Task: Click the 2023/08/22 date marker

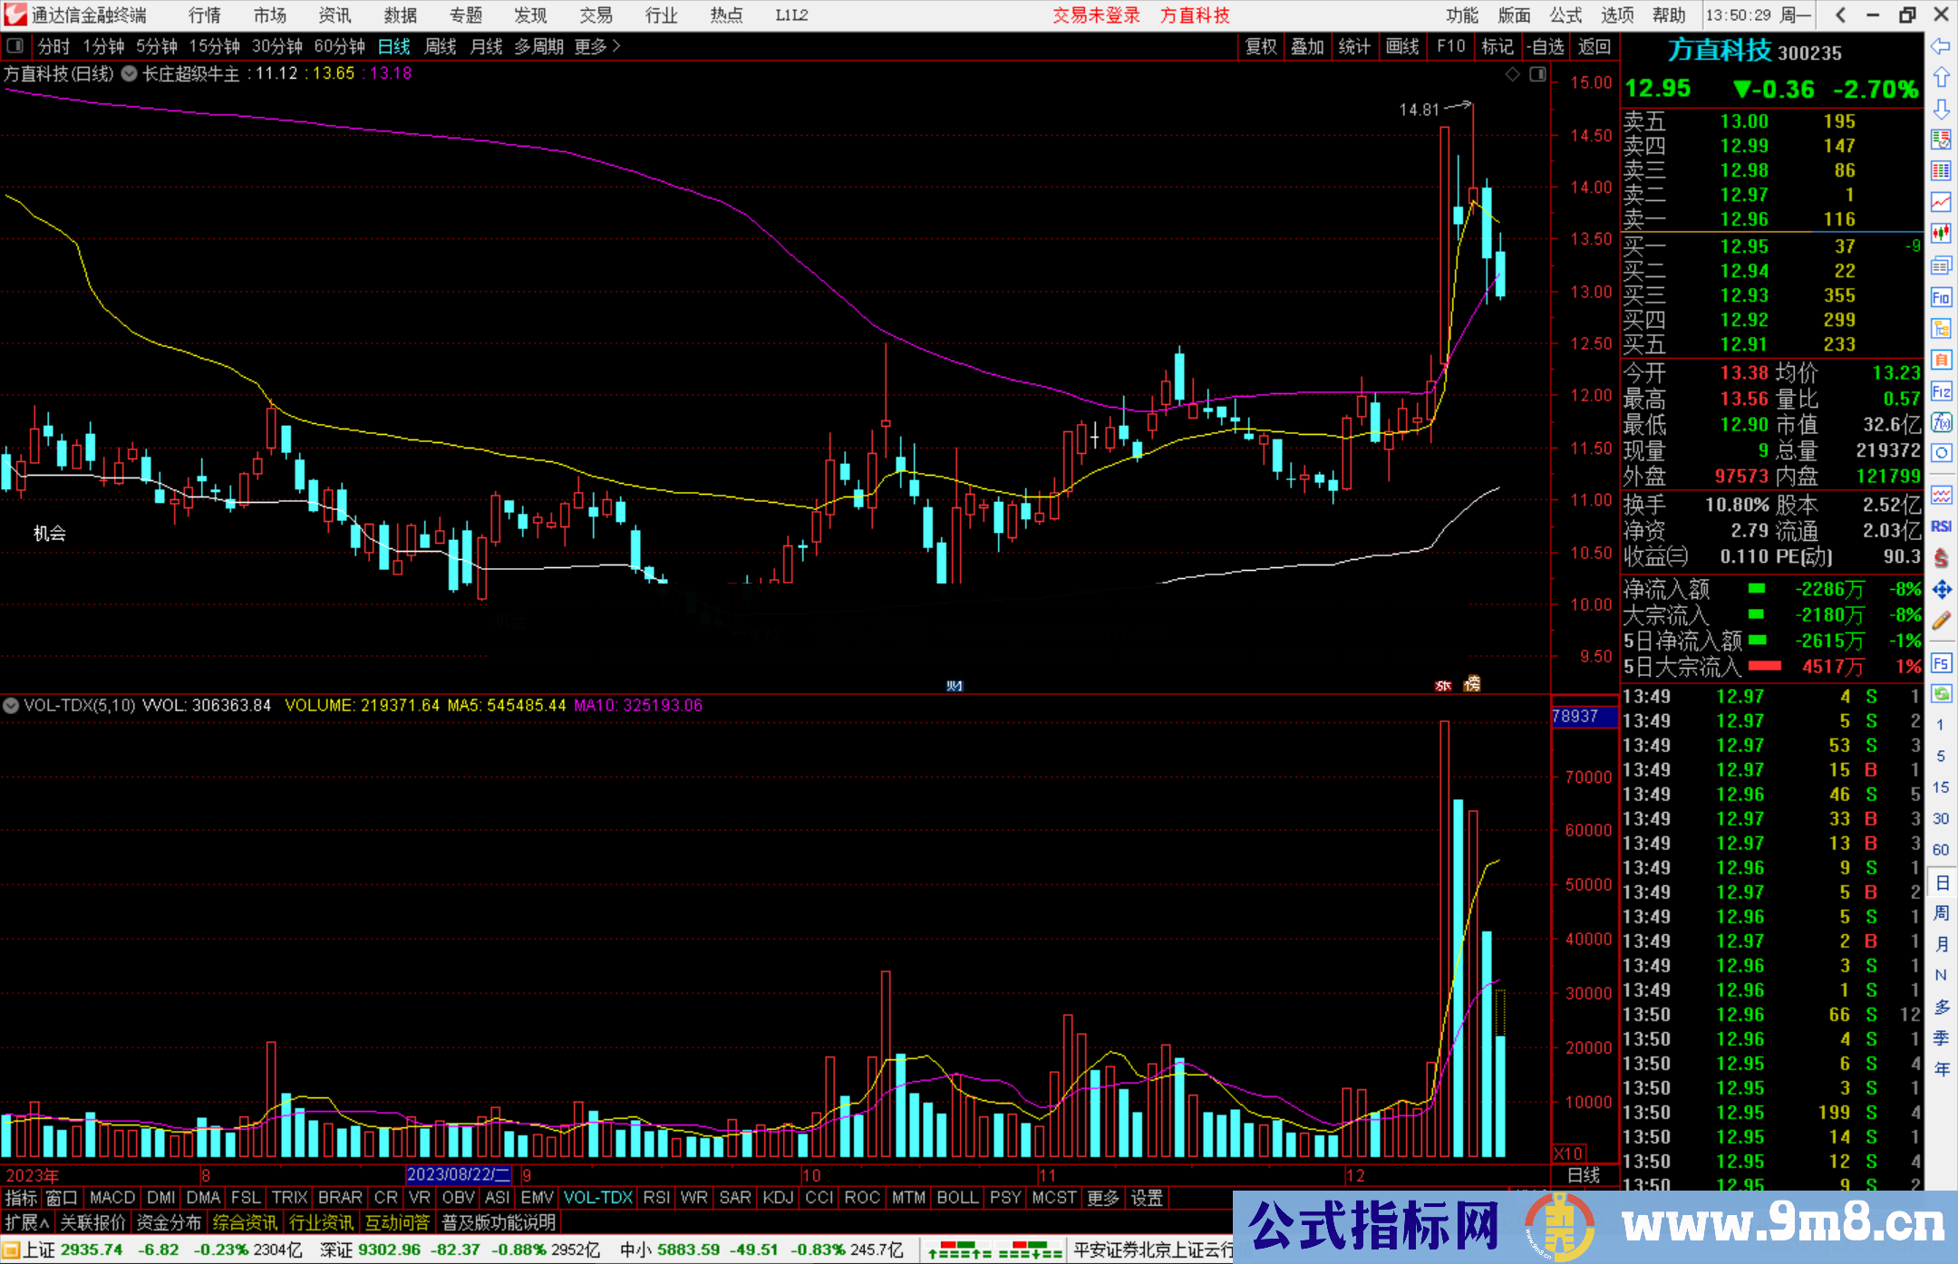Action: [x=459, y=1175]
